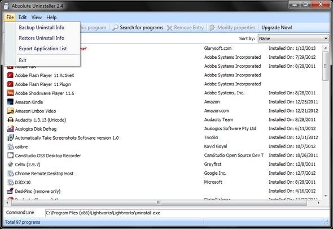Select Automatically Take Screenshots Software version 1.0

(x=67, y=138)
